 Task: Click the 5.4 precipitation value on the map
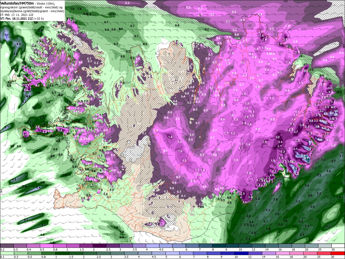click(x=38, y=188)
